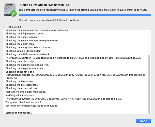Click the UUID 'appears to be OK' line
Screen dimensions: 155x127
64,99
